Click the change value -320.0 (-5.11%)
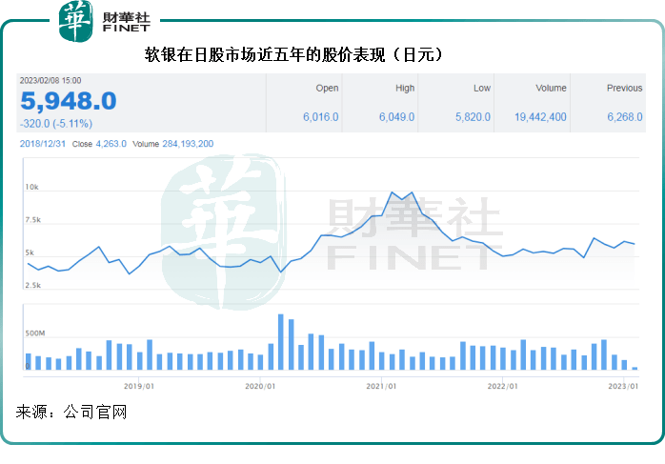The height and width of the screenshot is (464, 665). 56,124
